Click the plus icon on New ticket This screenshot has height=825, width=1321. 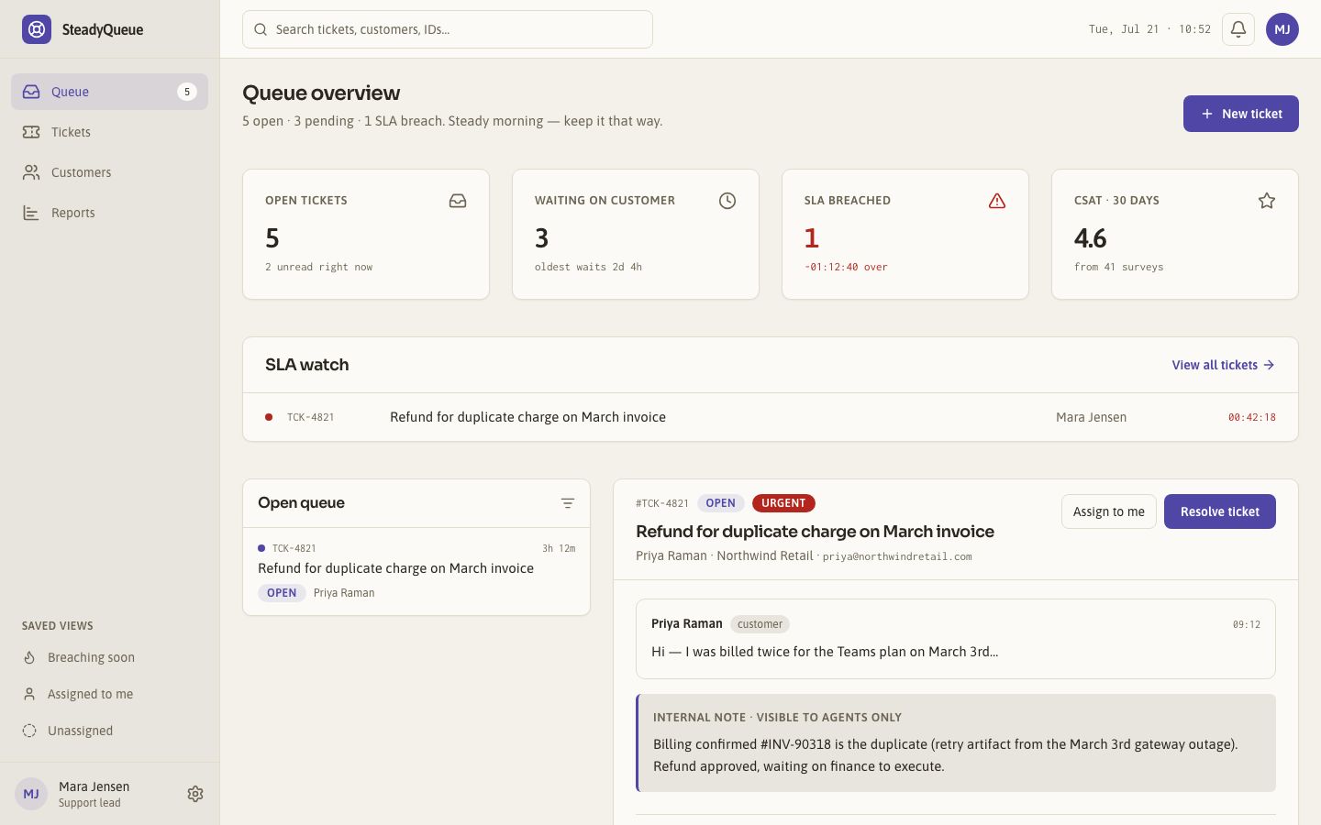point(1207,114)
